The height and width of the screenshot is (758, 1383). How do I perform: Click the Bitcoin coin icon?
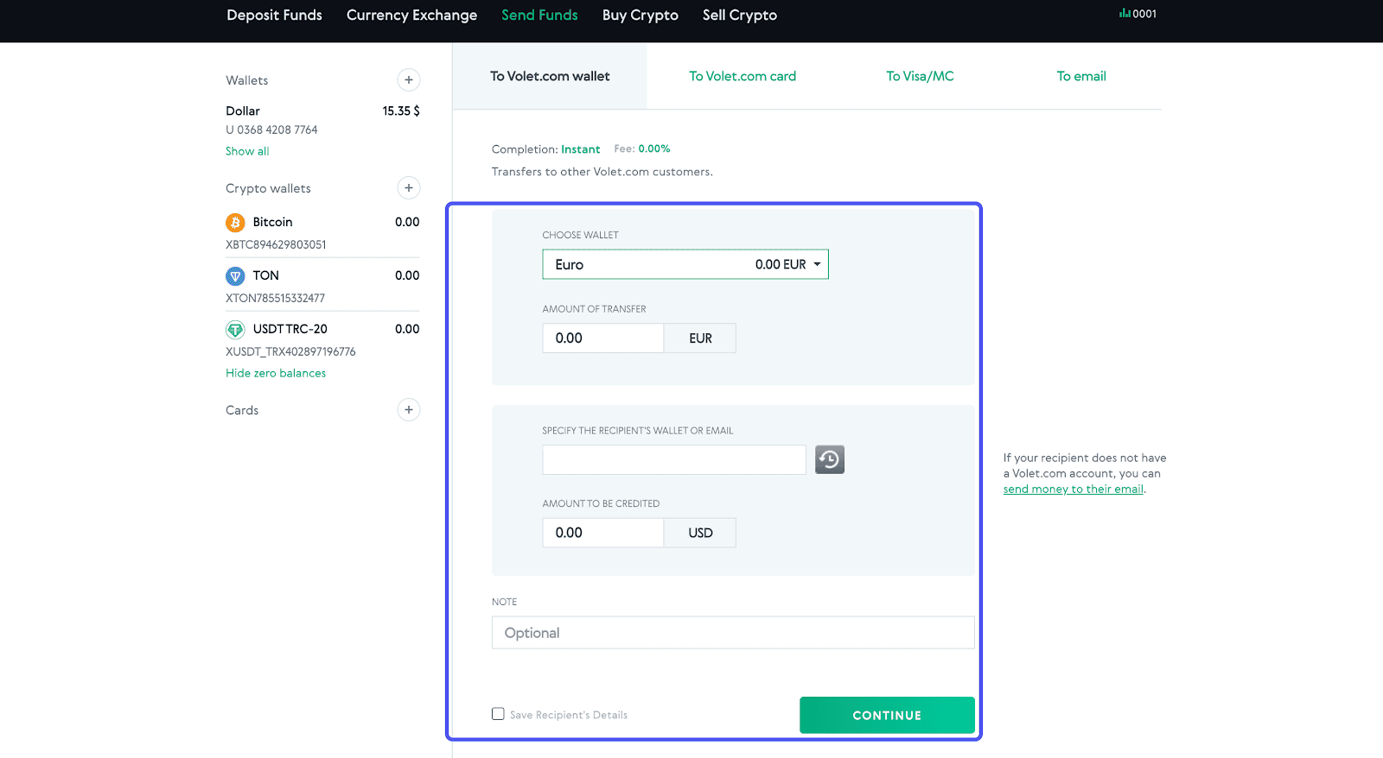tap(235, 223)
